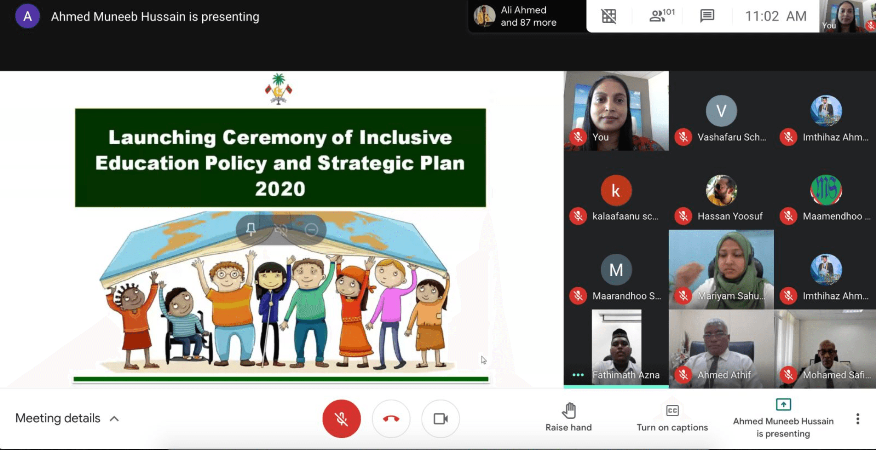Open the participants list showing 101

[x=661, y=16]
